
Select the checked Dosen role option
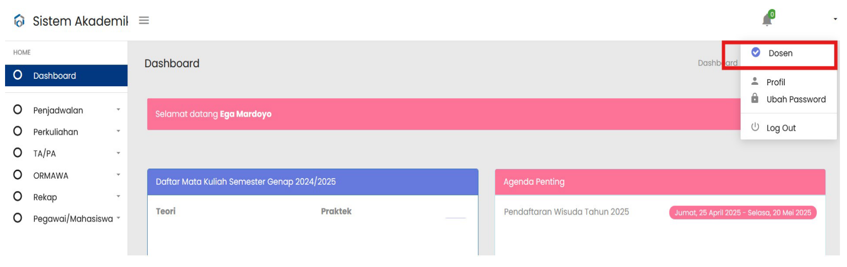[x=788, y=53]
